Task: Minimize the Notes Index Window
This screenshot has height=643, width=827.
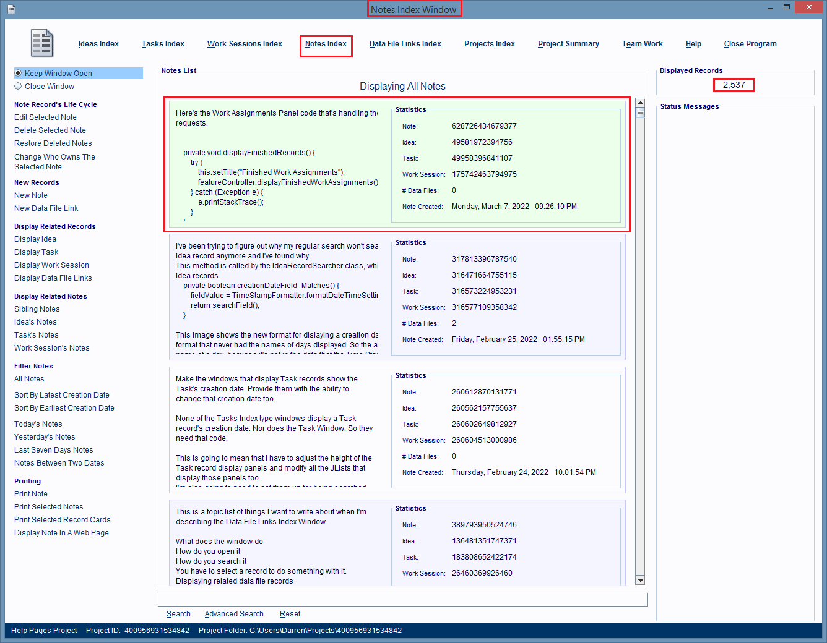Action: tap(771, 7)
